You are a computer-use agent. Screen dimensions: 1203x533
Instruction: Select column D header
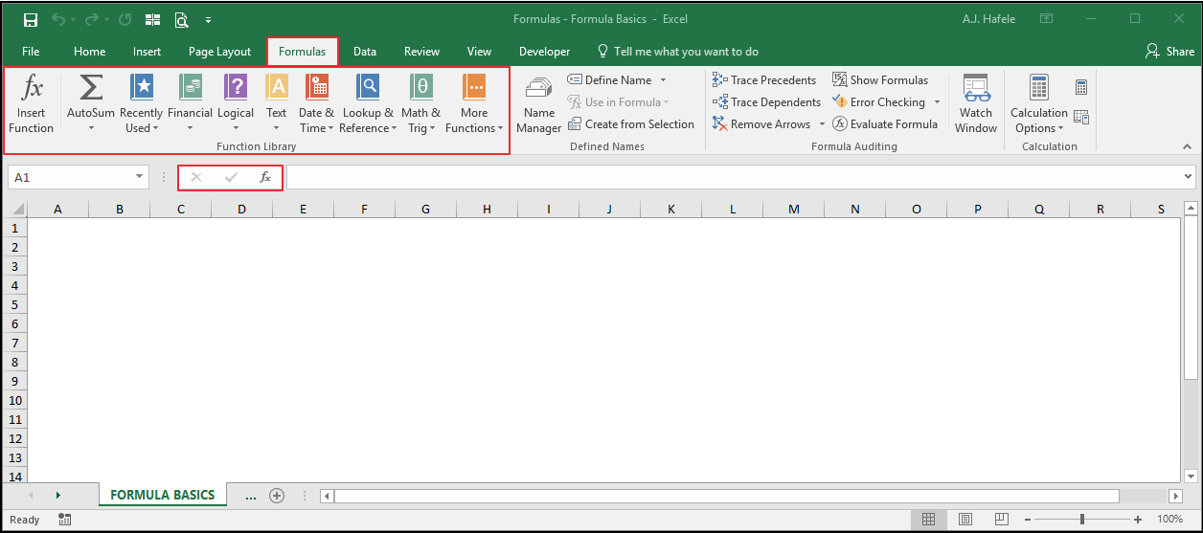coord(241,209)
